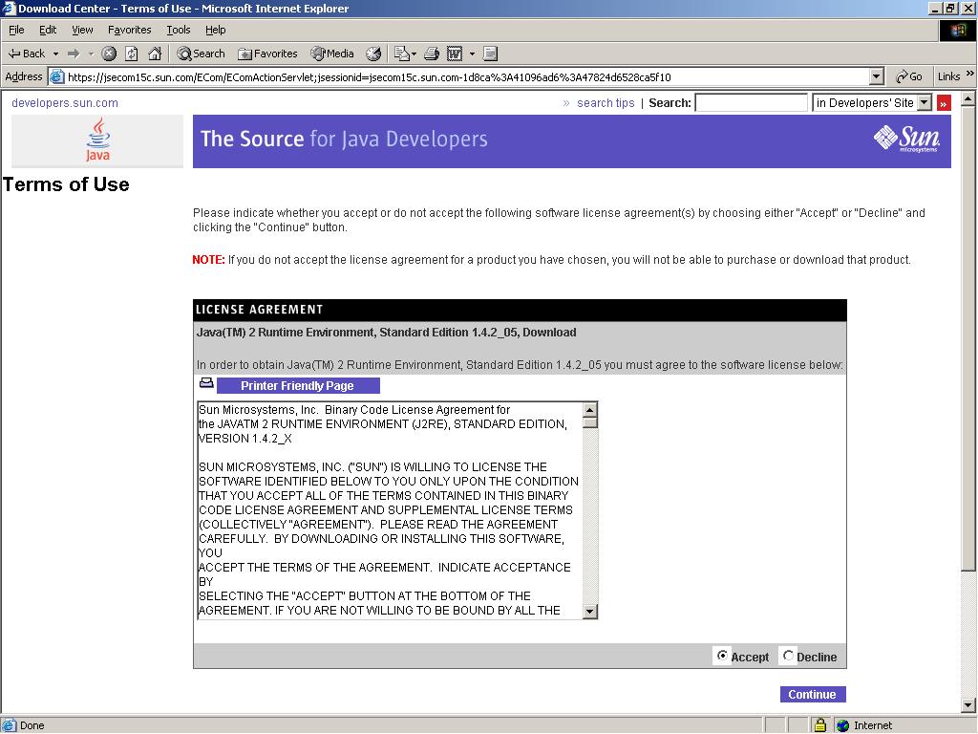This screenshot has height=734, width=978.
Task: Open the Favorites menu
Action: 129,30
